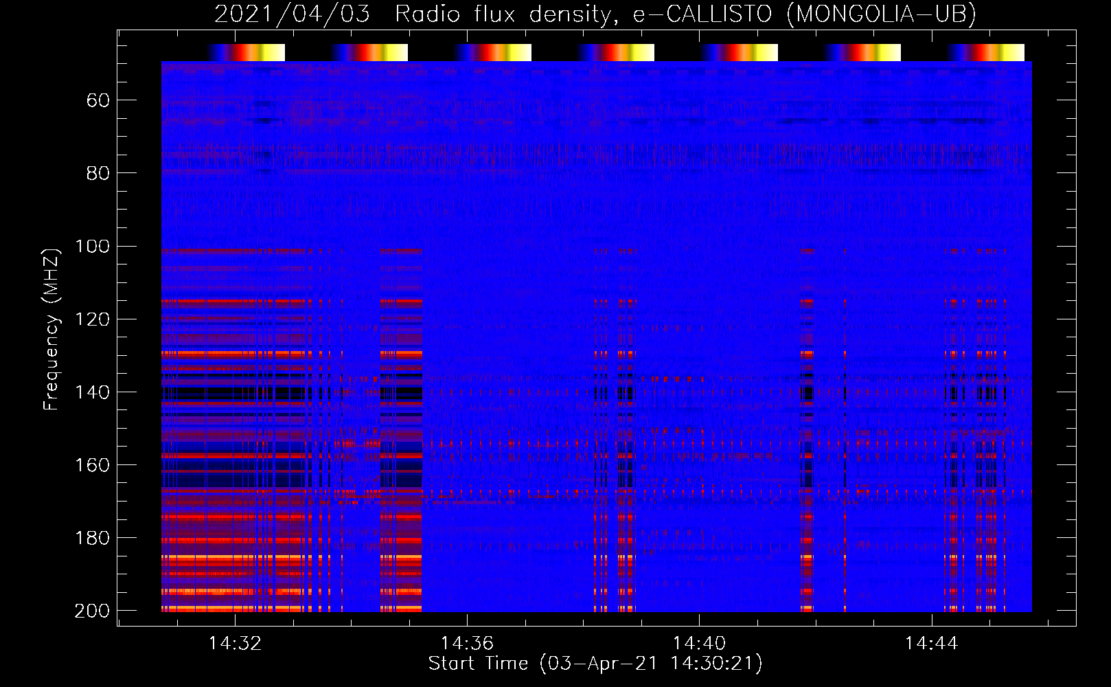Click the "Start Time (03-Apr-21 14:30:21)" label
The width and height of the screenshot is (1111, 687).
[x=595, y=664]
